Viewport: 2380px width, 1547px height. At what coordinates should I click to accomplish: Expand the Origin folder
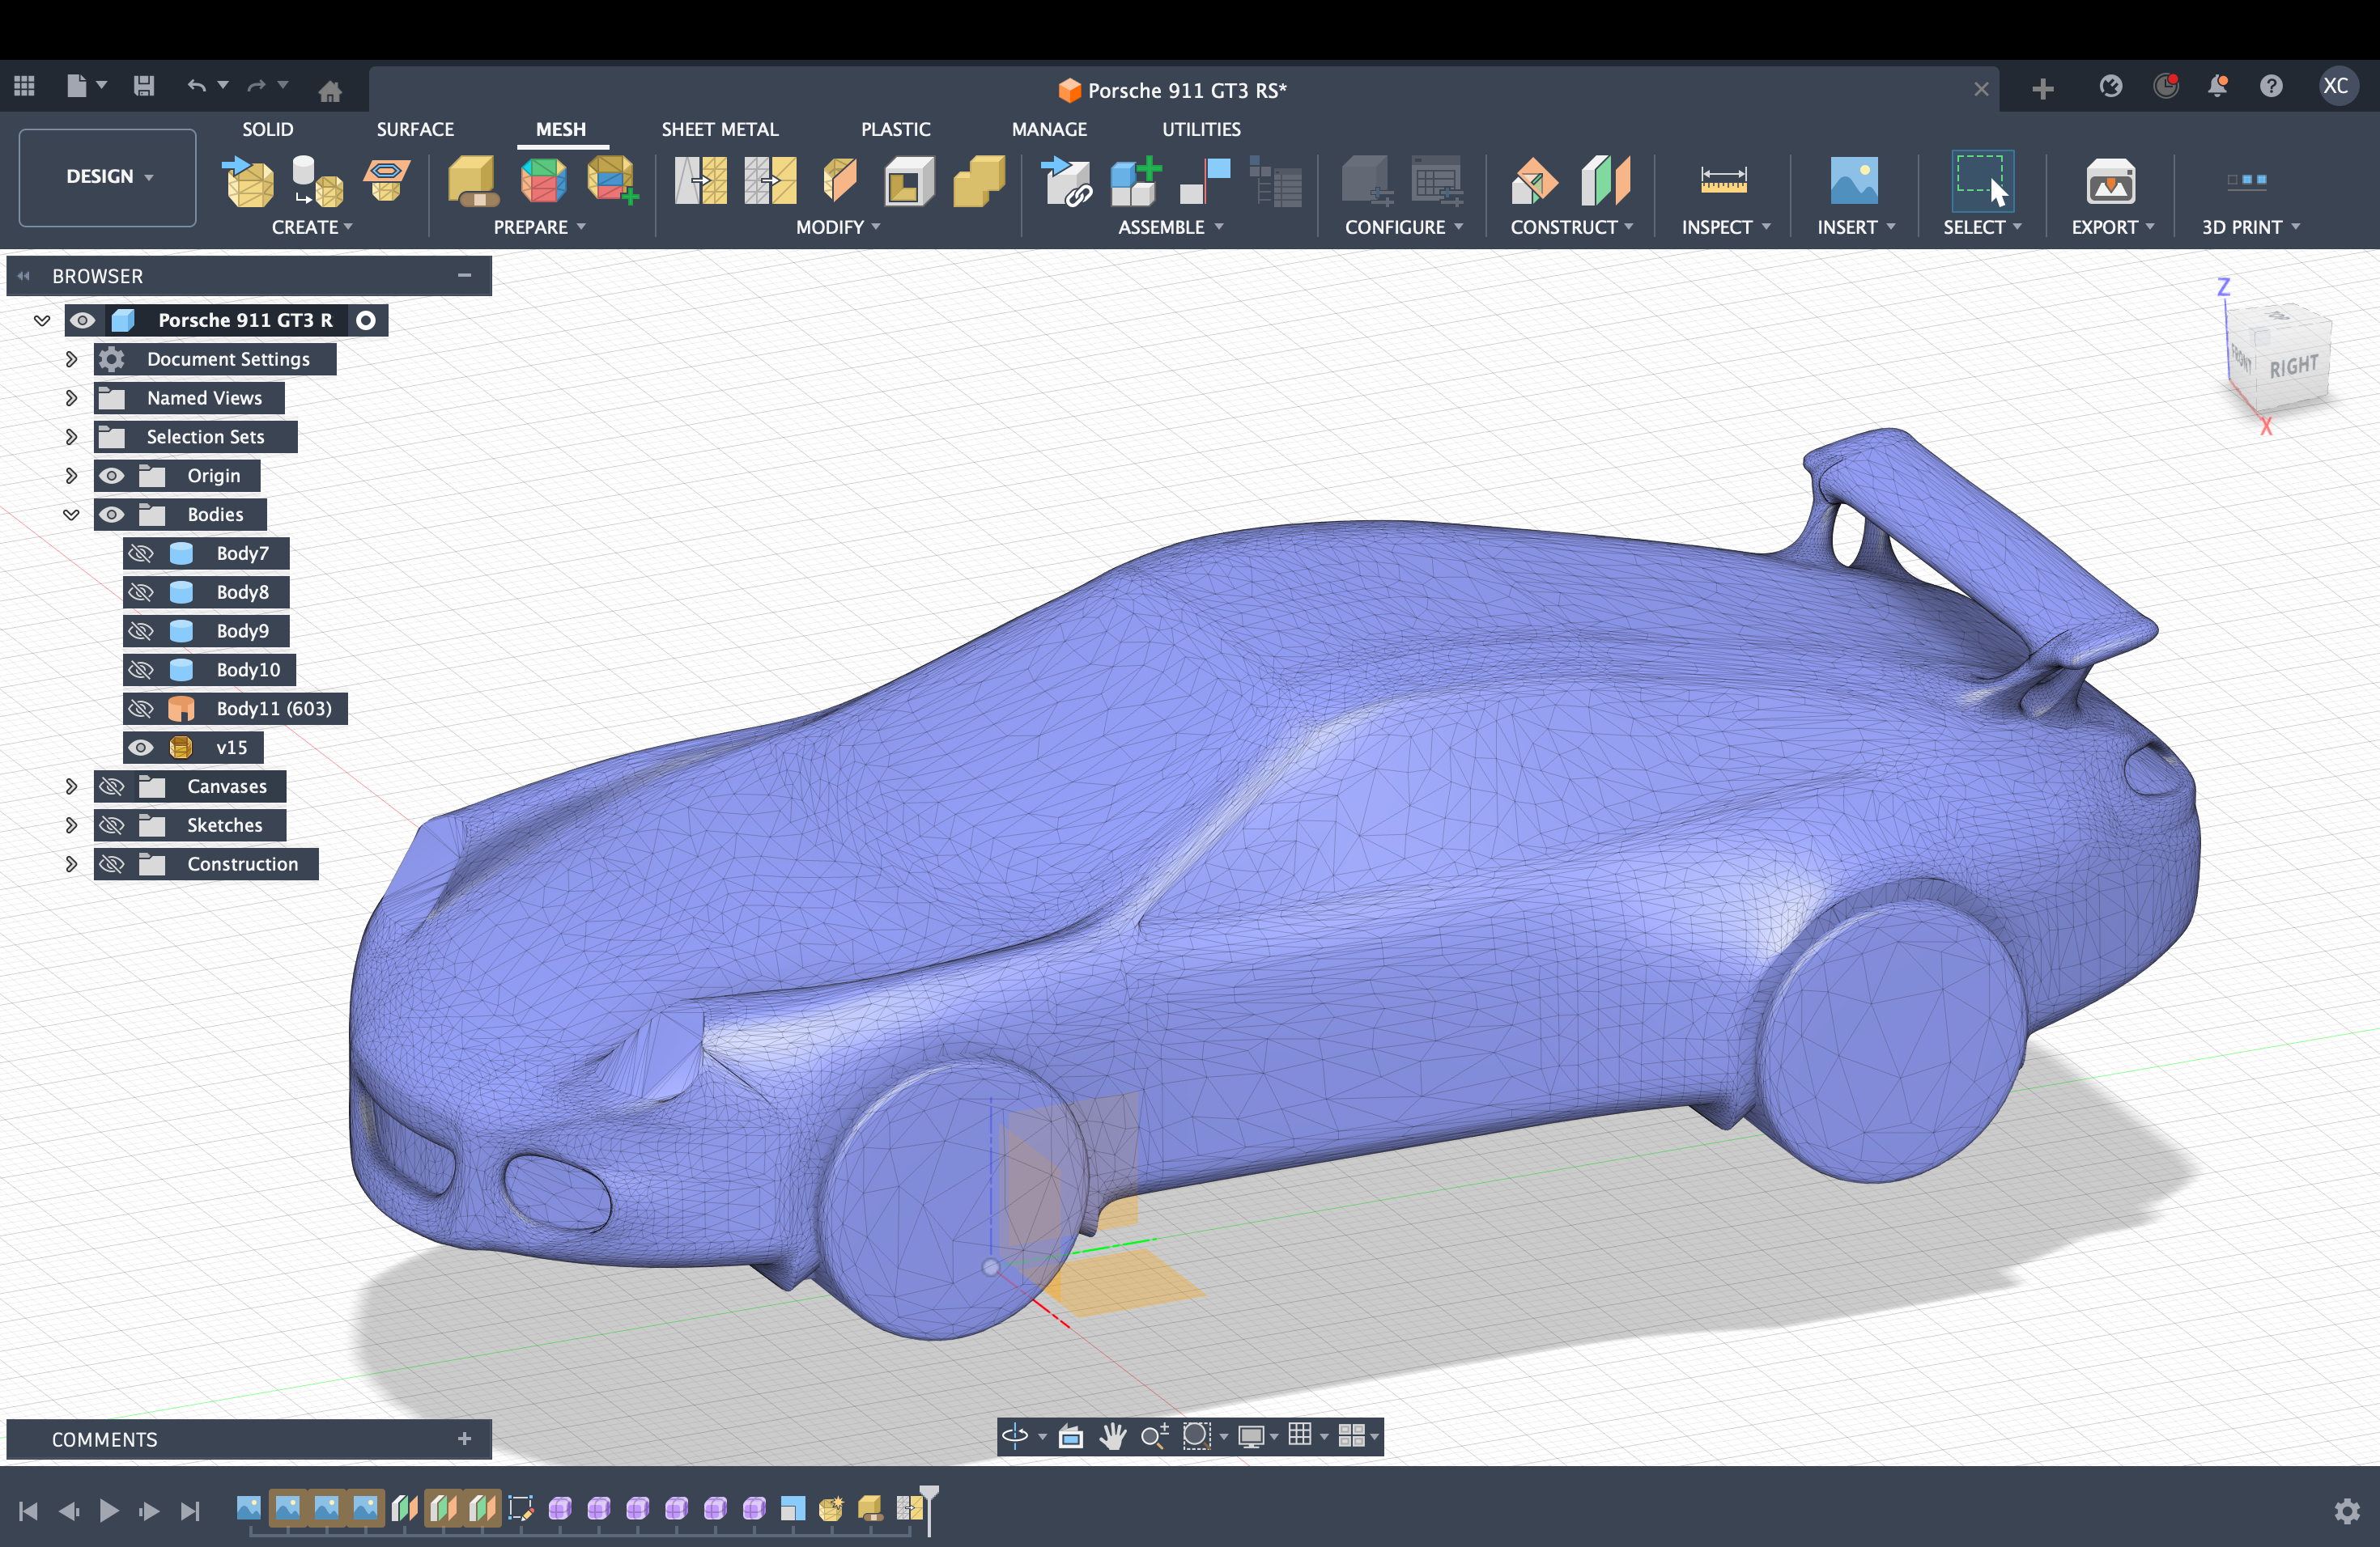tap(71, 475)
